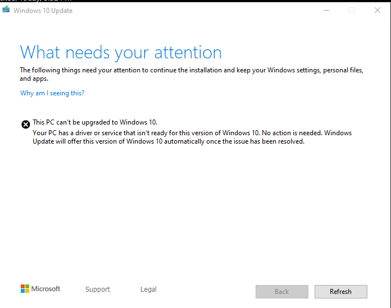
Task: Click the Microsoft logo
Action: pos(40,289)
